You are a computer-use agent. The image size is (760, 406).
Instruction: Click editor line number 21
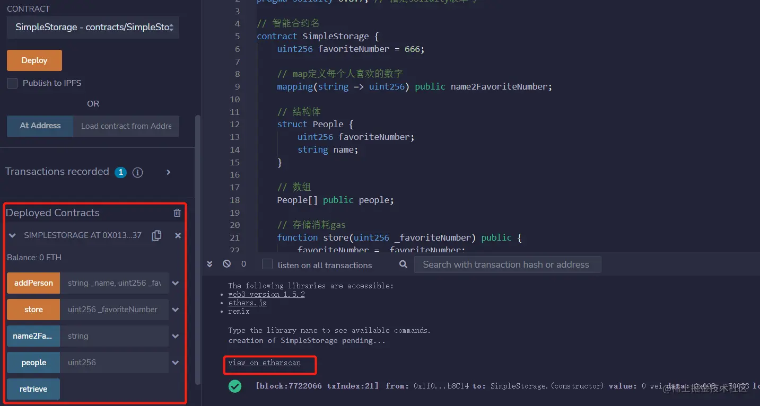pos(234,237)
